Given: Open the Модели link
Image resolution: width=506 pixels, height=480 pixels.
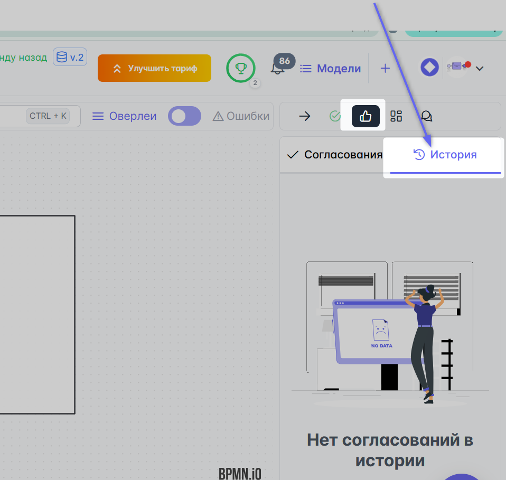Looking at the screenshot, I should (331, 68).
